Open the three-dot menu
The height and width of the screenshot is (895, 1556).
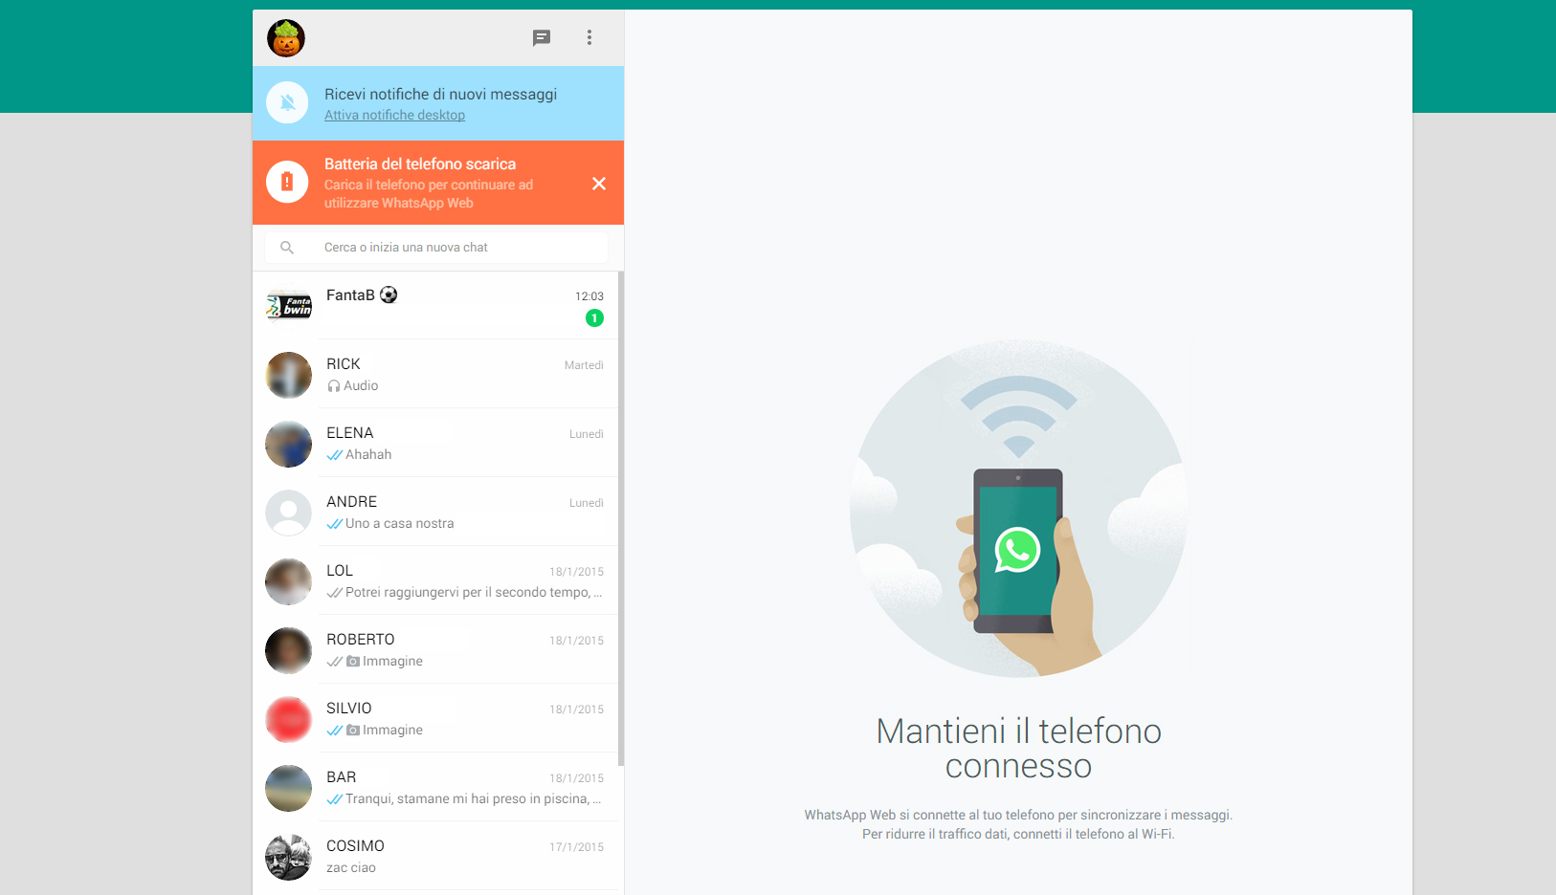[589, 37]
